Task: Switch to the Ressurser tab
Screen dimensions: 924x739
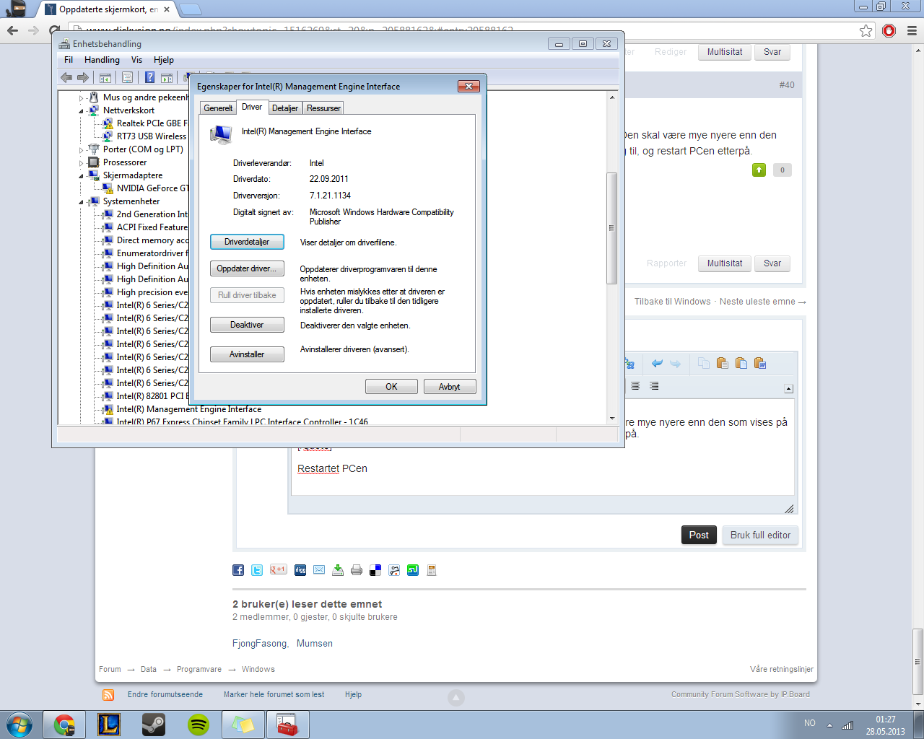Action: tap(323, 108)
